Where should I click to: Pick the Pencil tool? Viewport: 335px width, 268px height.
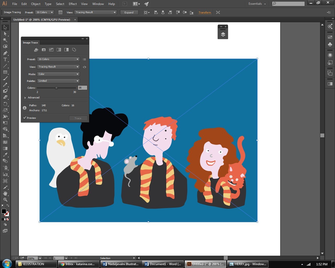5,85
